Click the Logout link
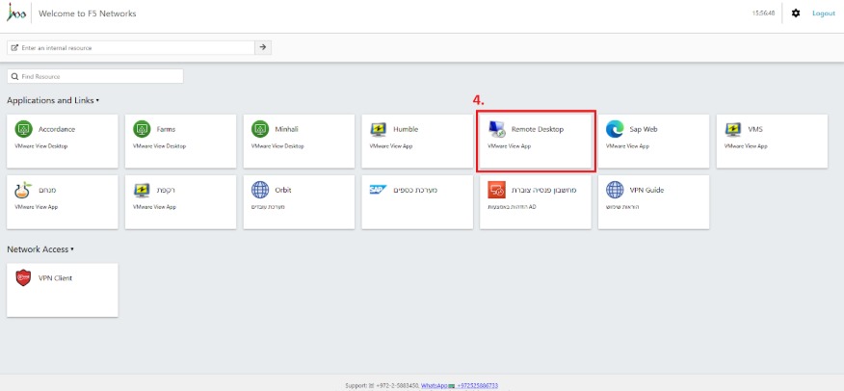The height and width of the screenshot is (391, 844). (x=823, y=13)
